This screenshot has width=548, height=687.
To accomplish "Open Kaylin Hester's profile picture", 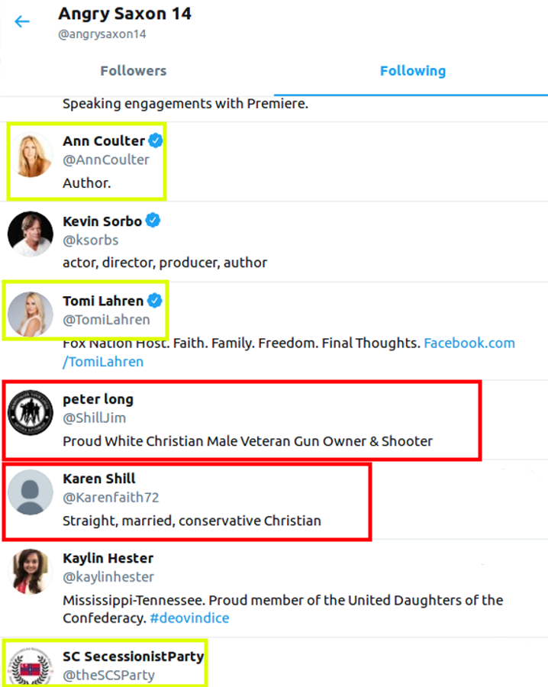I will coord(31,572).
